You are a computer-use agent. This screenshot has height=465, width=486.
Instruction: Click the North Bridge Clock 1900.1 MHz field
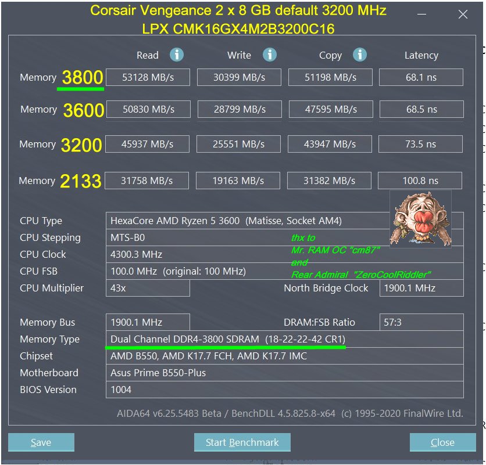[421, 288]
